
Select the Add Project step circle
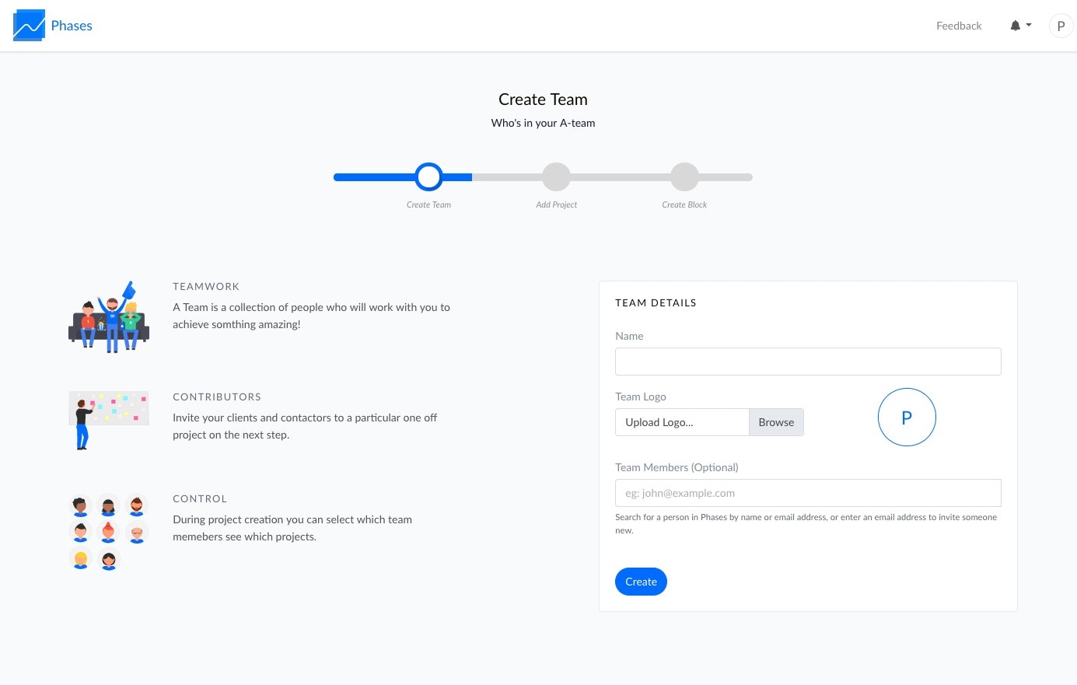pos(556,177)
